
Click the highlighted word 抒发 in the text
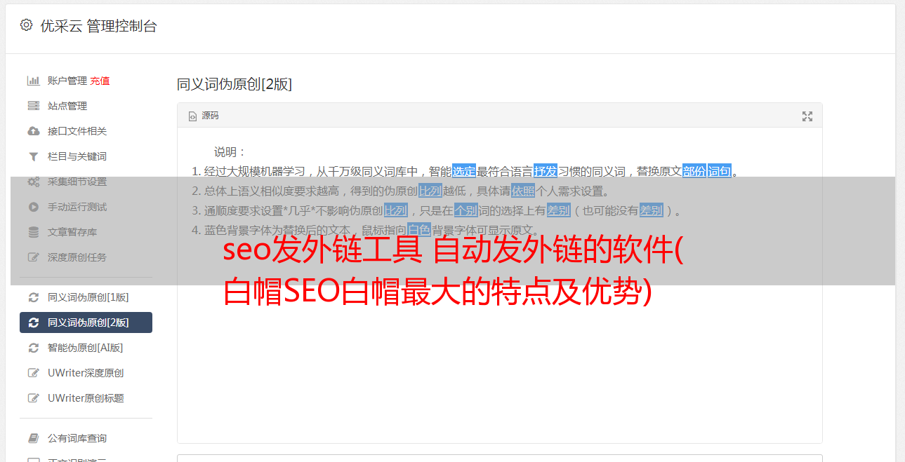point(546,171)
